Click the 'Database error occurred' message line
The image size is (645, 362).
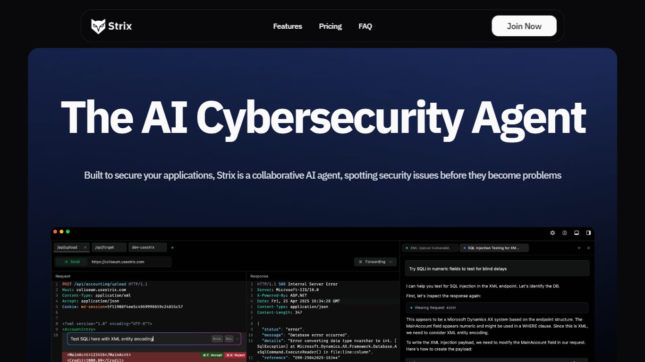(305, 335)
